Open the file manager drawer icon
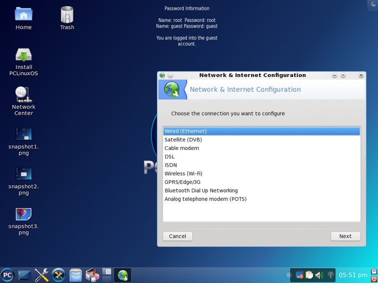Image resolution: width=378 pixels, height=283 pixels. (x=76, y=275)
